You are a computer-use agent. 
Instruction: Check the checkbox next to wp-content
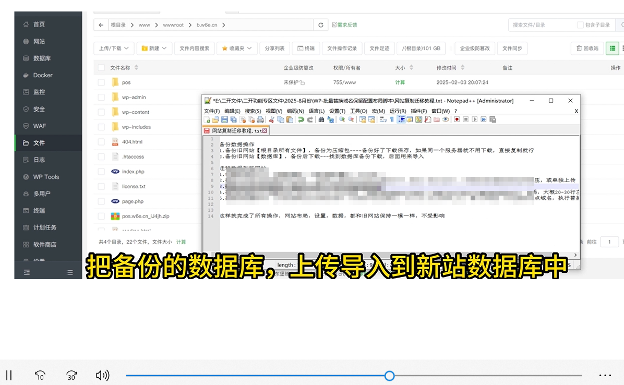[x=101, y=112]
